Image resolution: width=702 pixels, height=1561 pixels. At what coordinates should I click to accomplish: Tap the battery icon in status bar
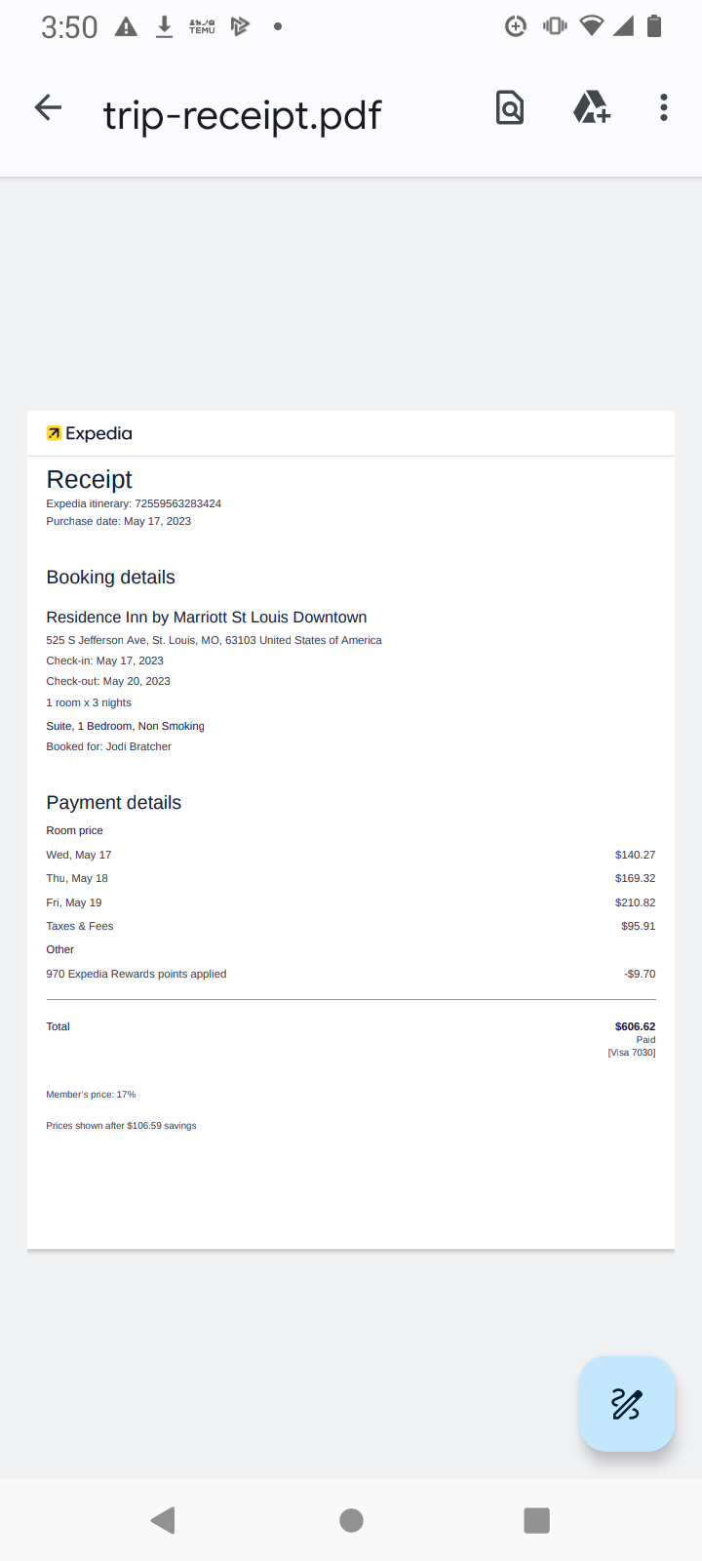pyautogui.click(x=654, y=27)
